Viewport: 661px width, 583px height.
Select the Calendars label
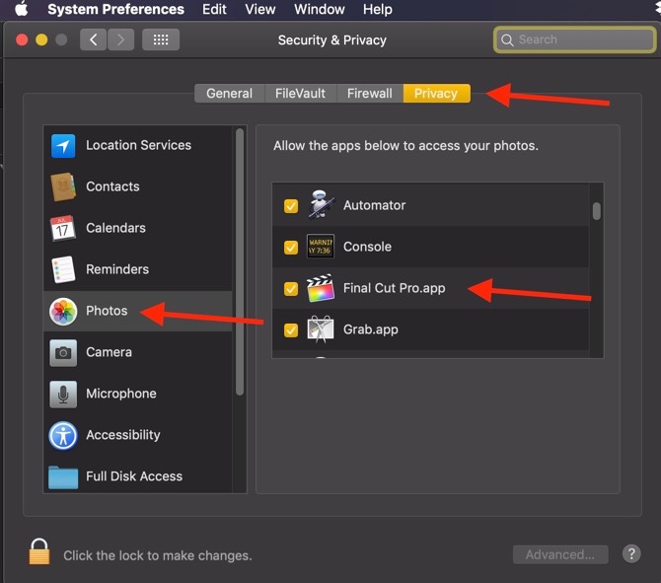(x=115, y=228)
